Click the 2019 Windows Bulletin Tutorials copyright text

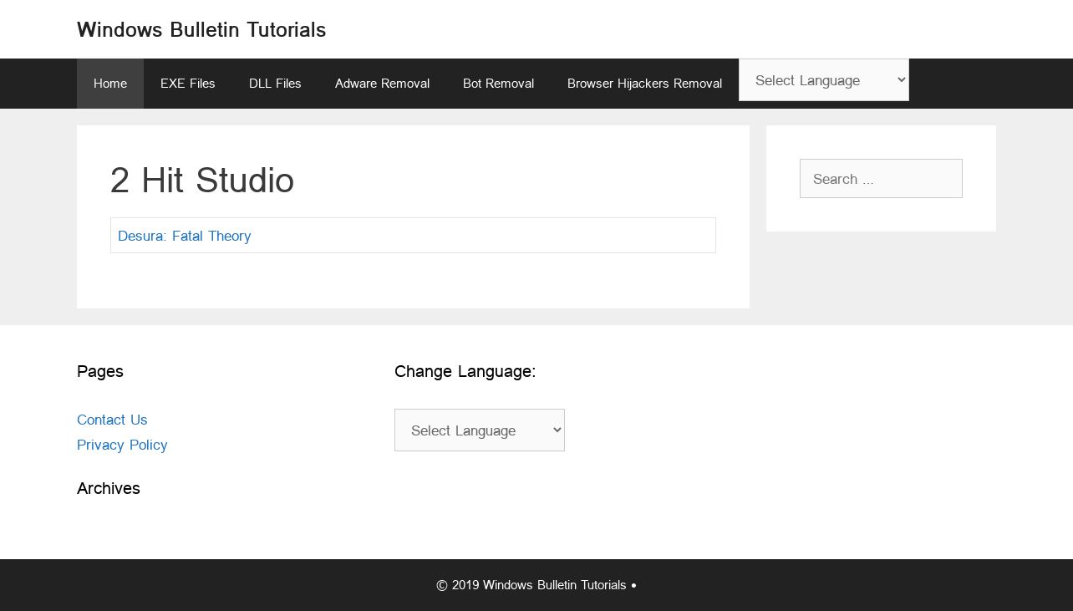pos(536,585)
